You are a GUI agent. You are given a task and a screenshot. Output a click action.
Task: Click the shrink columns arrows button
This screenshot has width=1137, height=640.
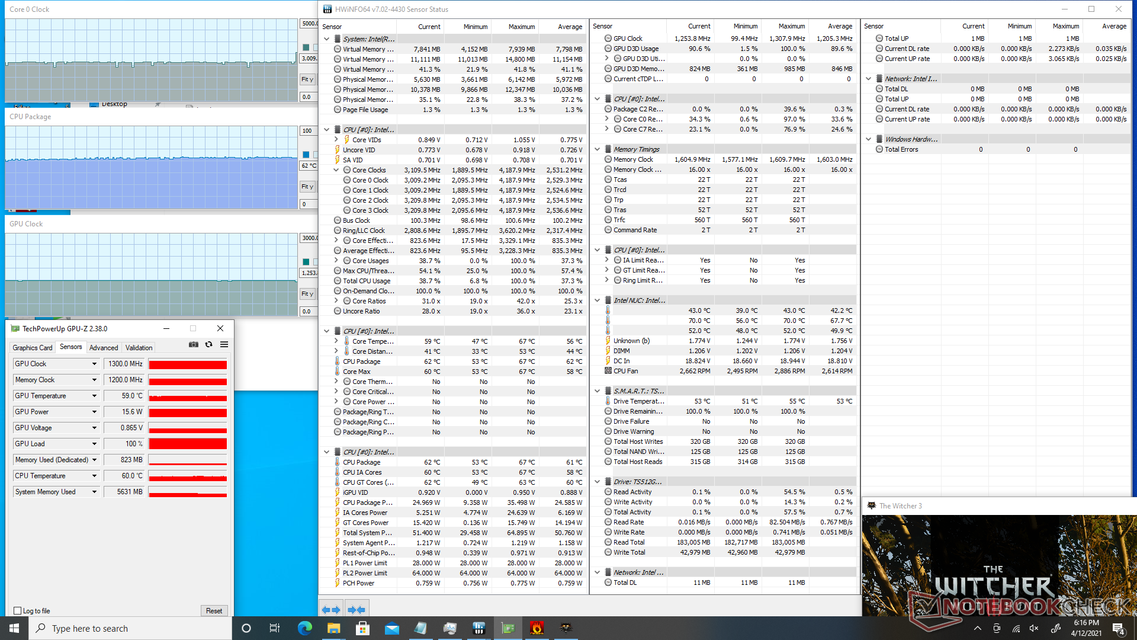coord(356,609)
